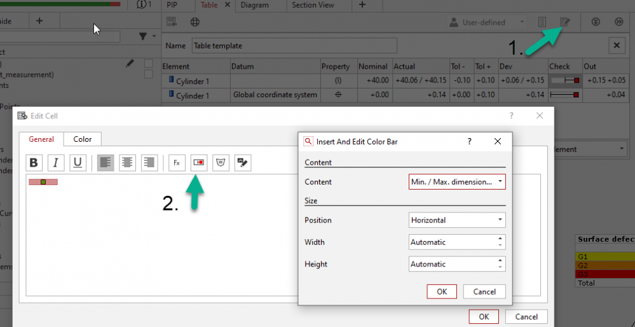Open the globe coordinate system icon
This screenshot has height=327, width=635.
pos(196,22)
